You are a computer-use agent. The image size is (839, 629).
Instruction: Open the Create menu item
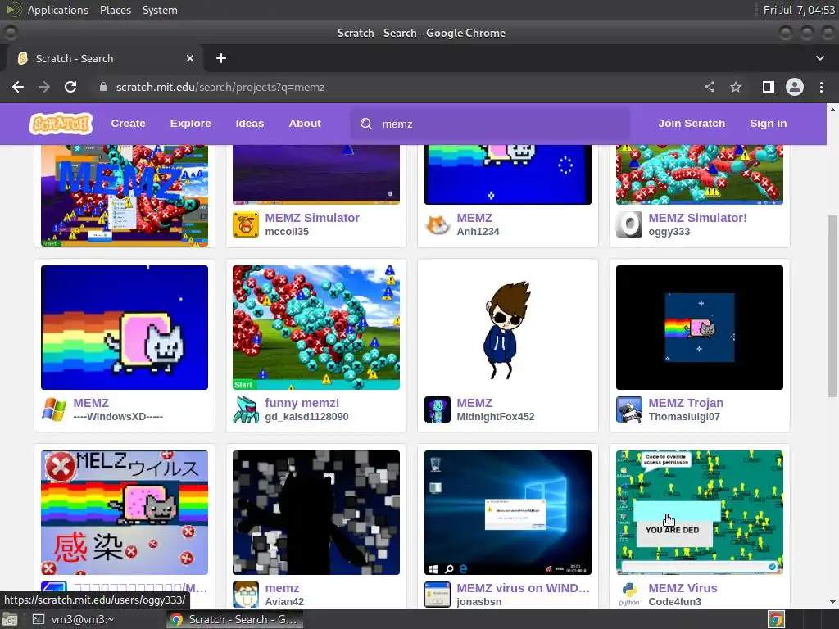128,124
